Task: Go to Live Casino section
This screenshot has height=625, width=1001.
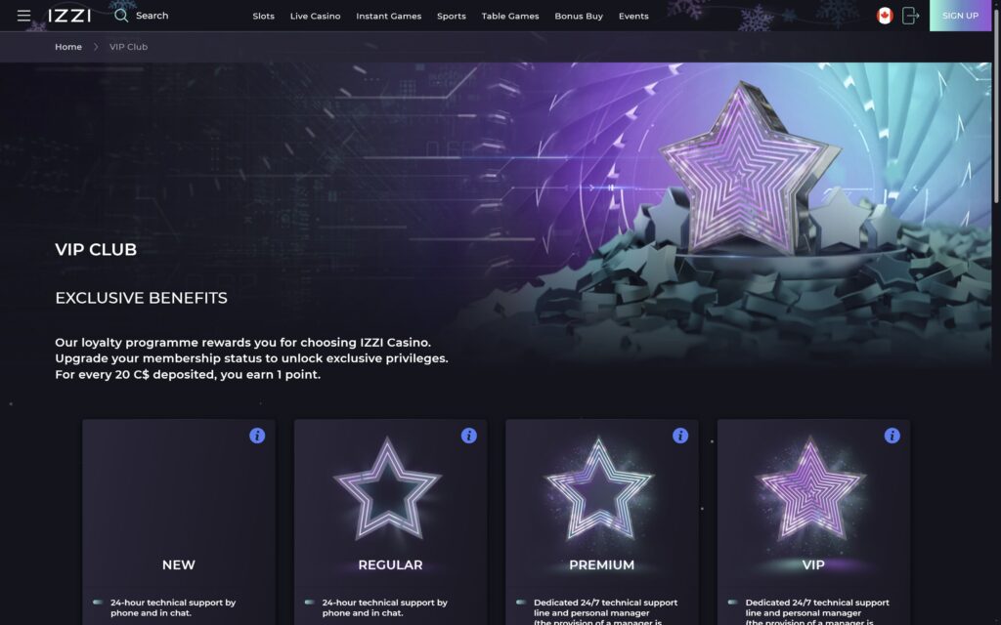Action: (316, 16)
